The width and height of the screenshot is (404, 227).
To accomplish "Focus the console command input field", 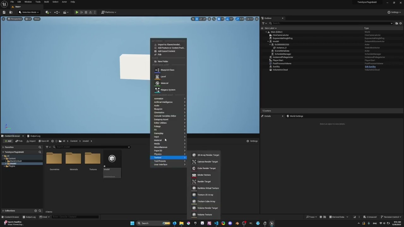I will tap(75, 217).
